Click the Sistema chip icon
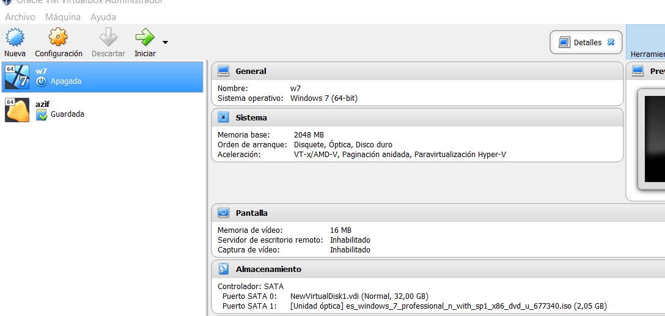 224,117
